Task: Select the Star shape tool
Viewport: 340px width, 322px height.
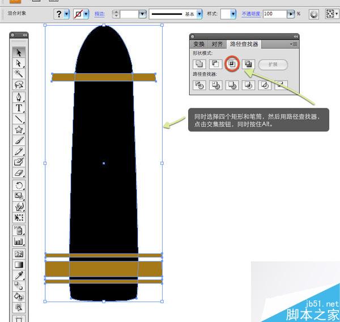Action: point(19,130)
